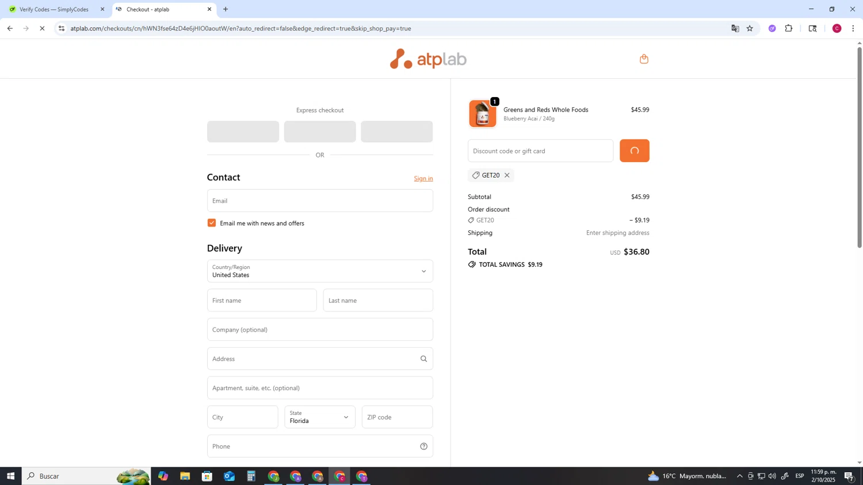Focus the First name field

pos(262,301)
